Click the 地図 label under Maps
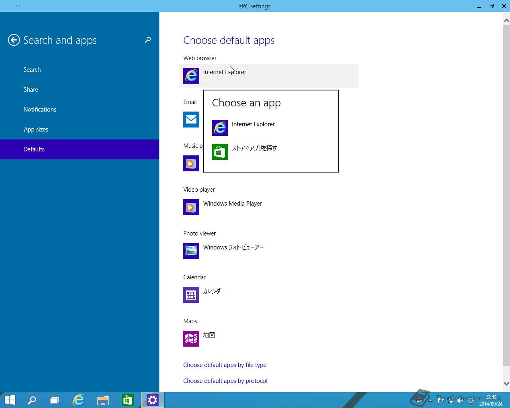Image resolution: width=510 pixels, height=408 pixels. [209, 335]
